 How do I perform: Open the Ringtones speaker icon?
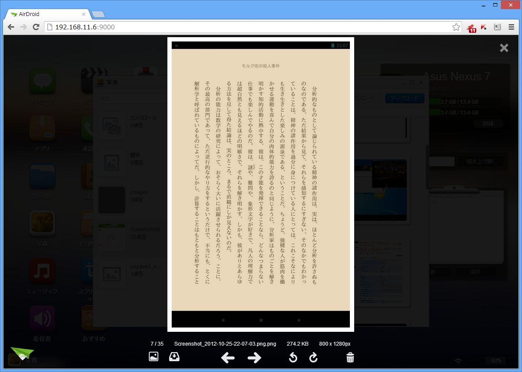pos(42,318)
